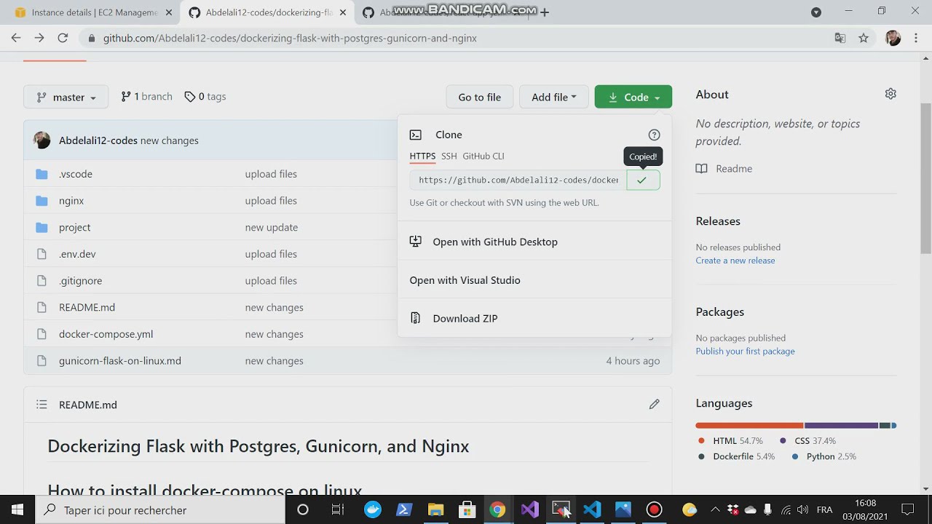Open the README table of contents icon
932x524 pixels.
[x=42, y=405]
